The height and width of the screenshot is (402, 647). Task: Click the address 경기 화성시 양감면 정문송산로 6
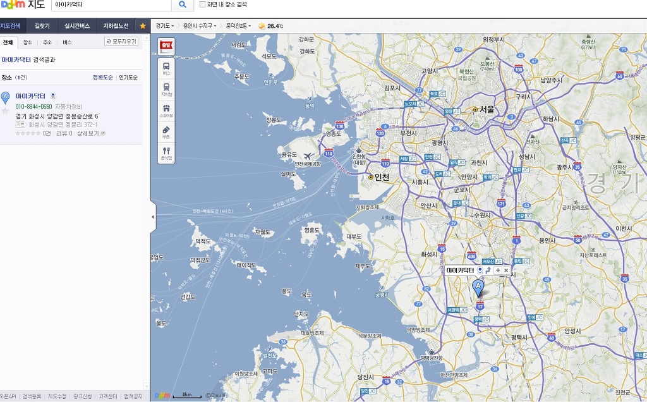57,116
